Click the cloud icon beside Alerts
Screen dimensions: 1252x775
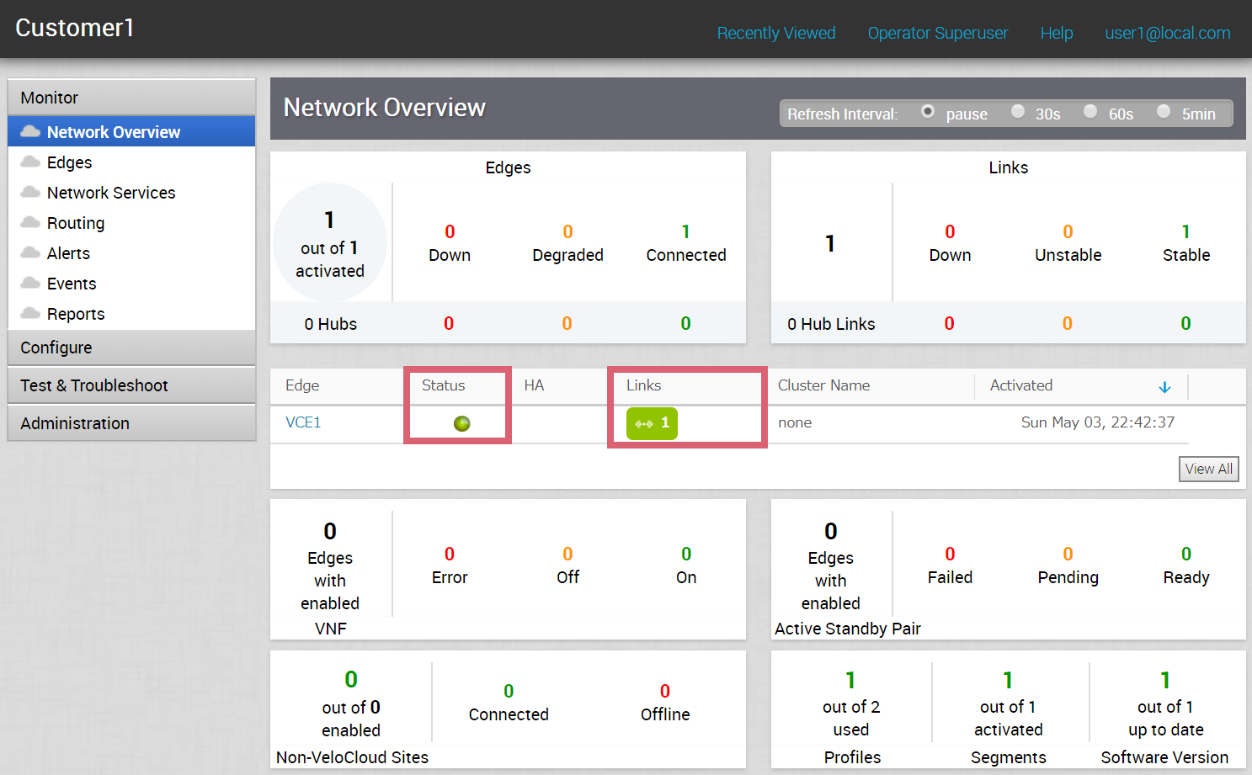31,252
